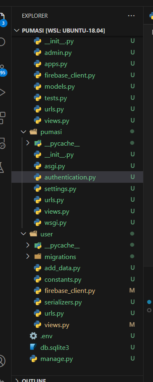153x382 pixels.
Task: Collapse the pumasi folder
Action: click(24, 132)
